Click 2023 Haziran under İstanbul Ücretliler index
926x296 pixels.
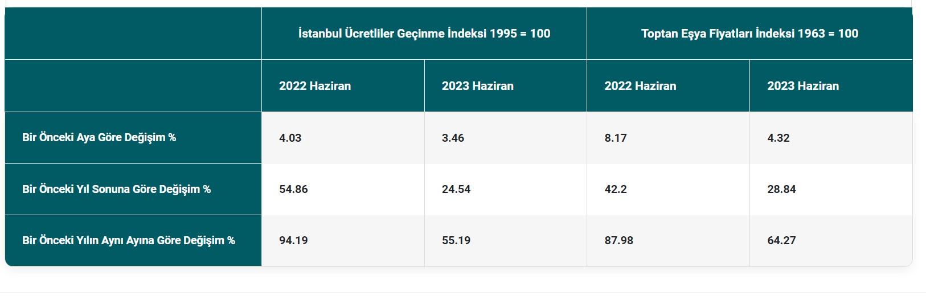478,86
